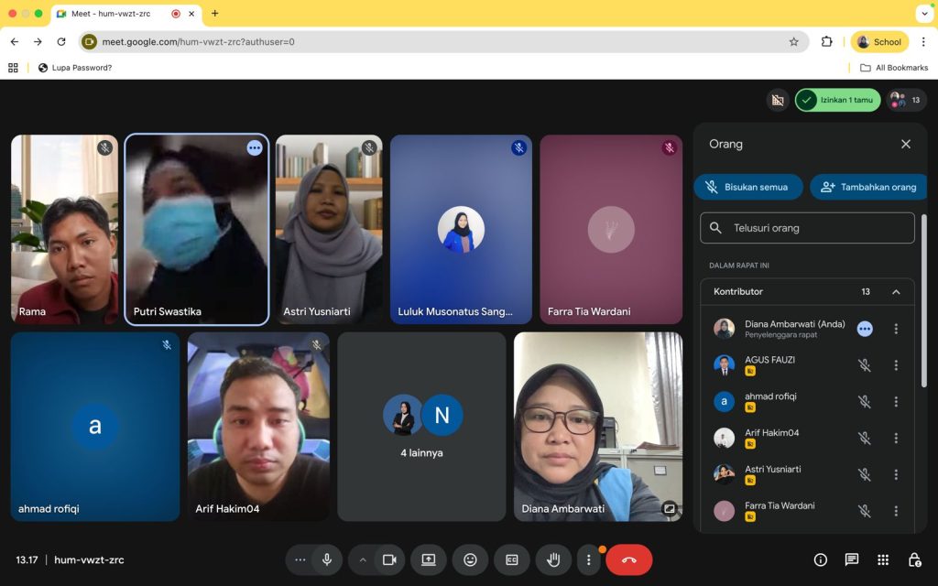
Task: Open the emoji reactions picker
Action: (x=470, y=559)
